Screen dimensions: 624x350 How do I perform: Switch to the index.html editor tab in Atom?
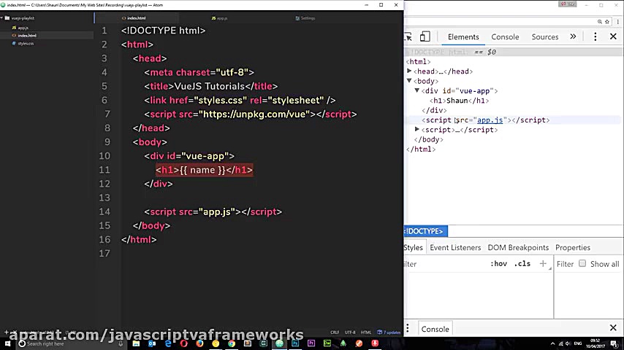tap(136, 18)
